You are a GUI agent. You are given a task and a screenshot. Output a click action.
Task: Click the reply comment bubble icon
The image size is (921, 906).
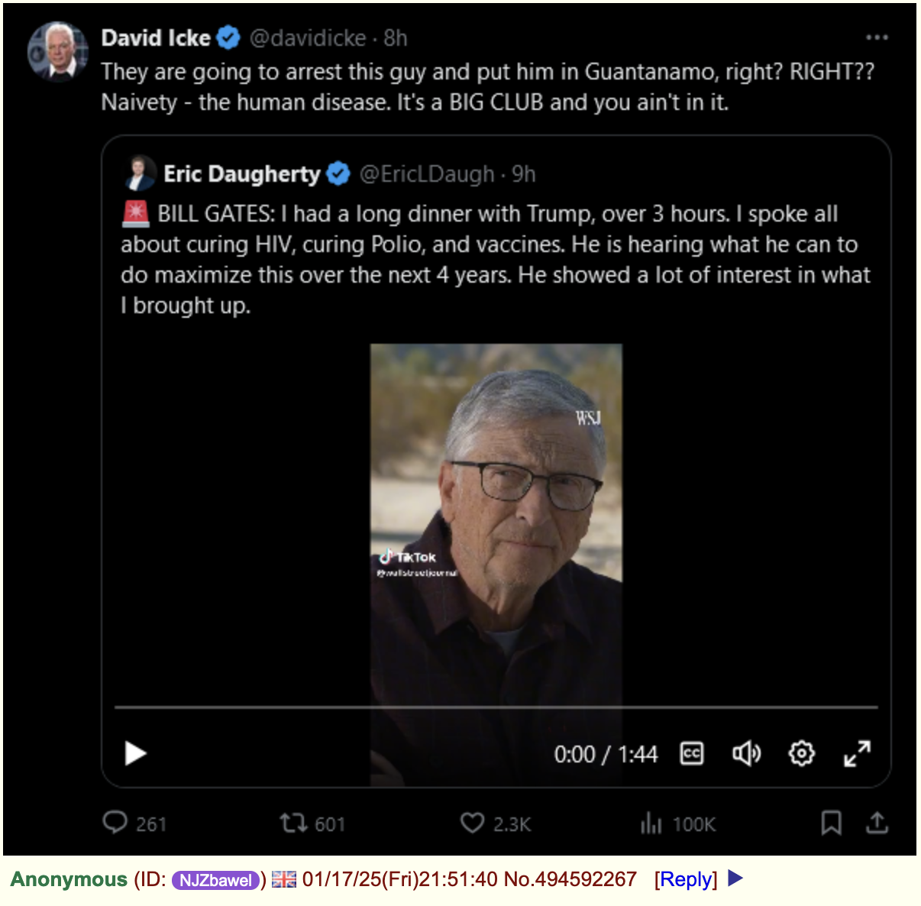click(115, 823)
